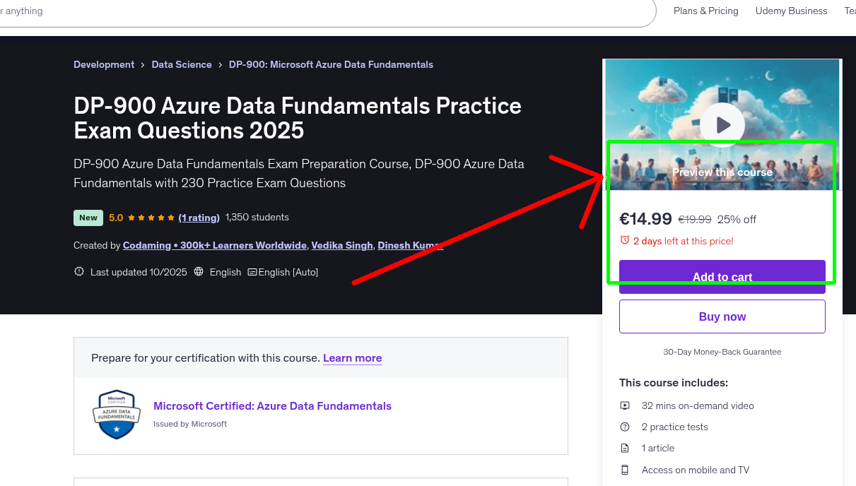Click the article document icon in course includes

pyautogui.click(x=624, y=448)
